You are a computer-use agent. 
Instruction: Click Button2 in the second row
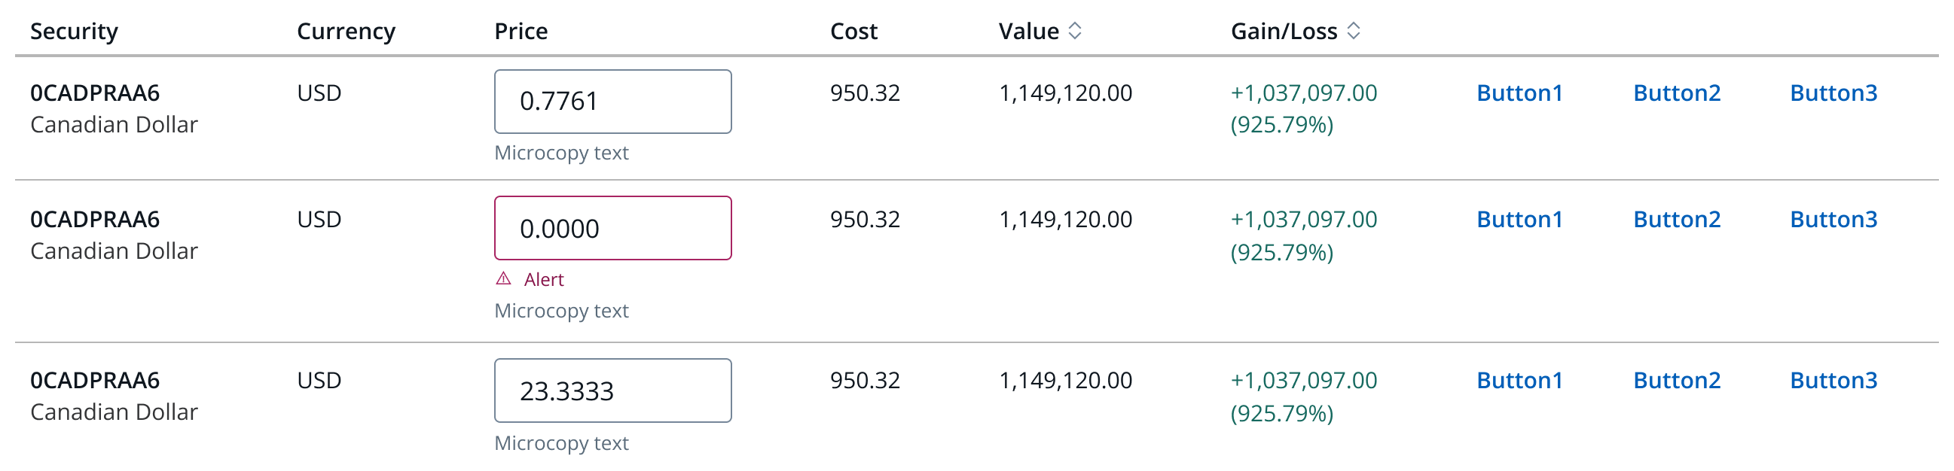[1676, 220]
